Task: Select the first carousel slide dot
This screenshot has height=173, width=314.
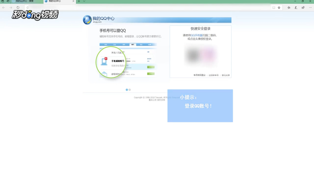Action: [x=127, y=90]
